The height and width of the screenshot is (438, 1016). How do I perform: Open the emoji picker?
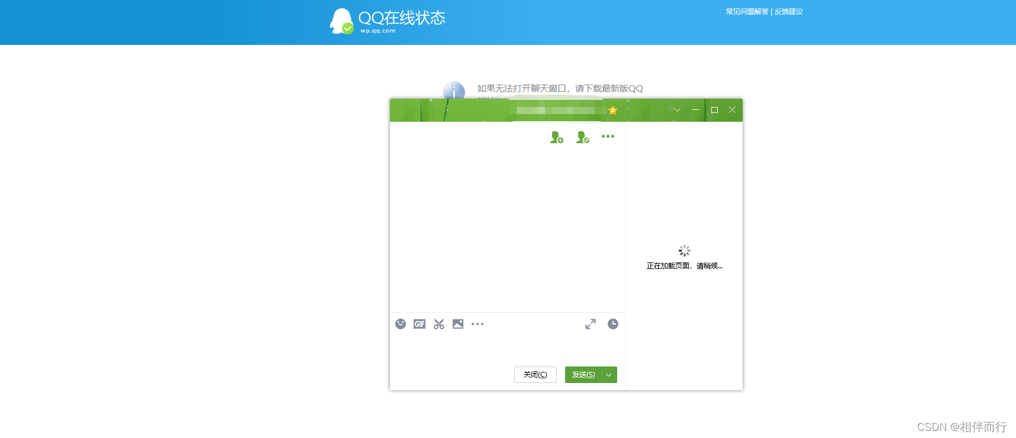pos(401,324)
